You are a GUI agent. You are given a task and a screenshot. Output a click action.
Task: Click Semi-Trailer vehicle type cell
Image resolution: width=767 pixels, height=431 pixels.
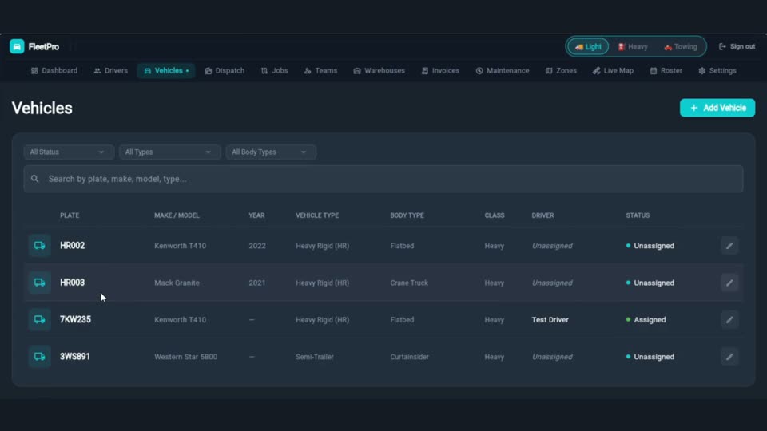(315, 357)
